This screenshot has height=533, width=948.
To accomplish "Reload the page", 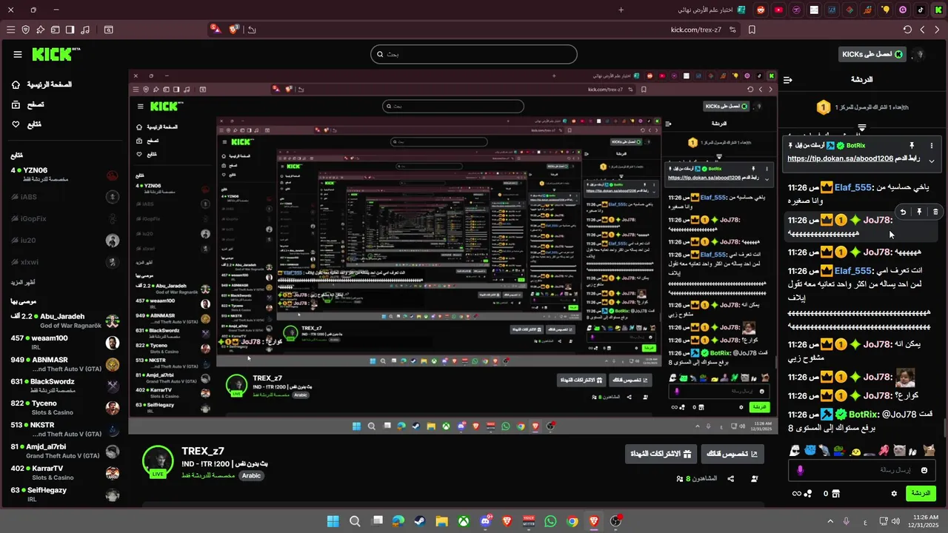I will [x=907, y=30].
